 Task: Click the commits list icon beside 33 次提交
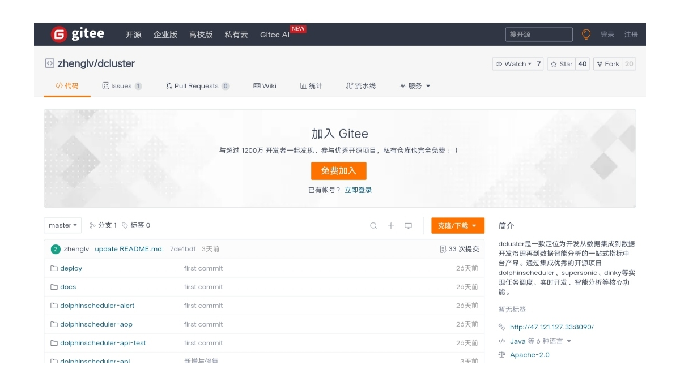click(x=443, y=249)
